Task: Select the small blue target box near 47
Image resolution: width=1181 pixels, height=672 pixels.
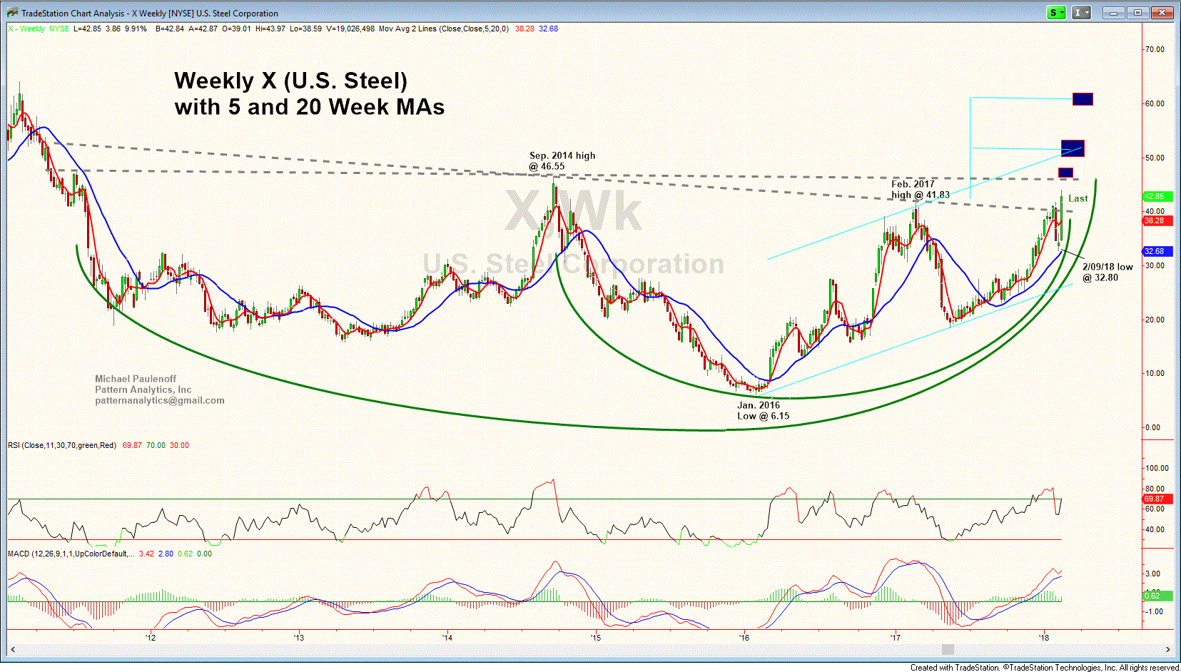Action: 1065,173
